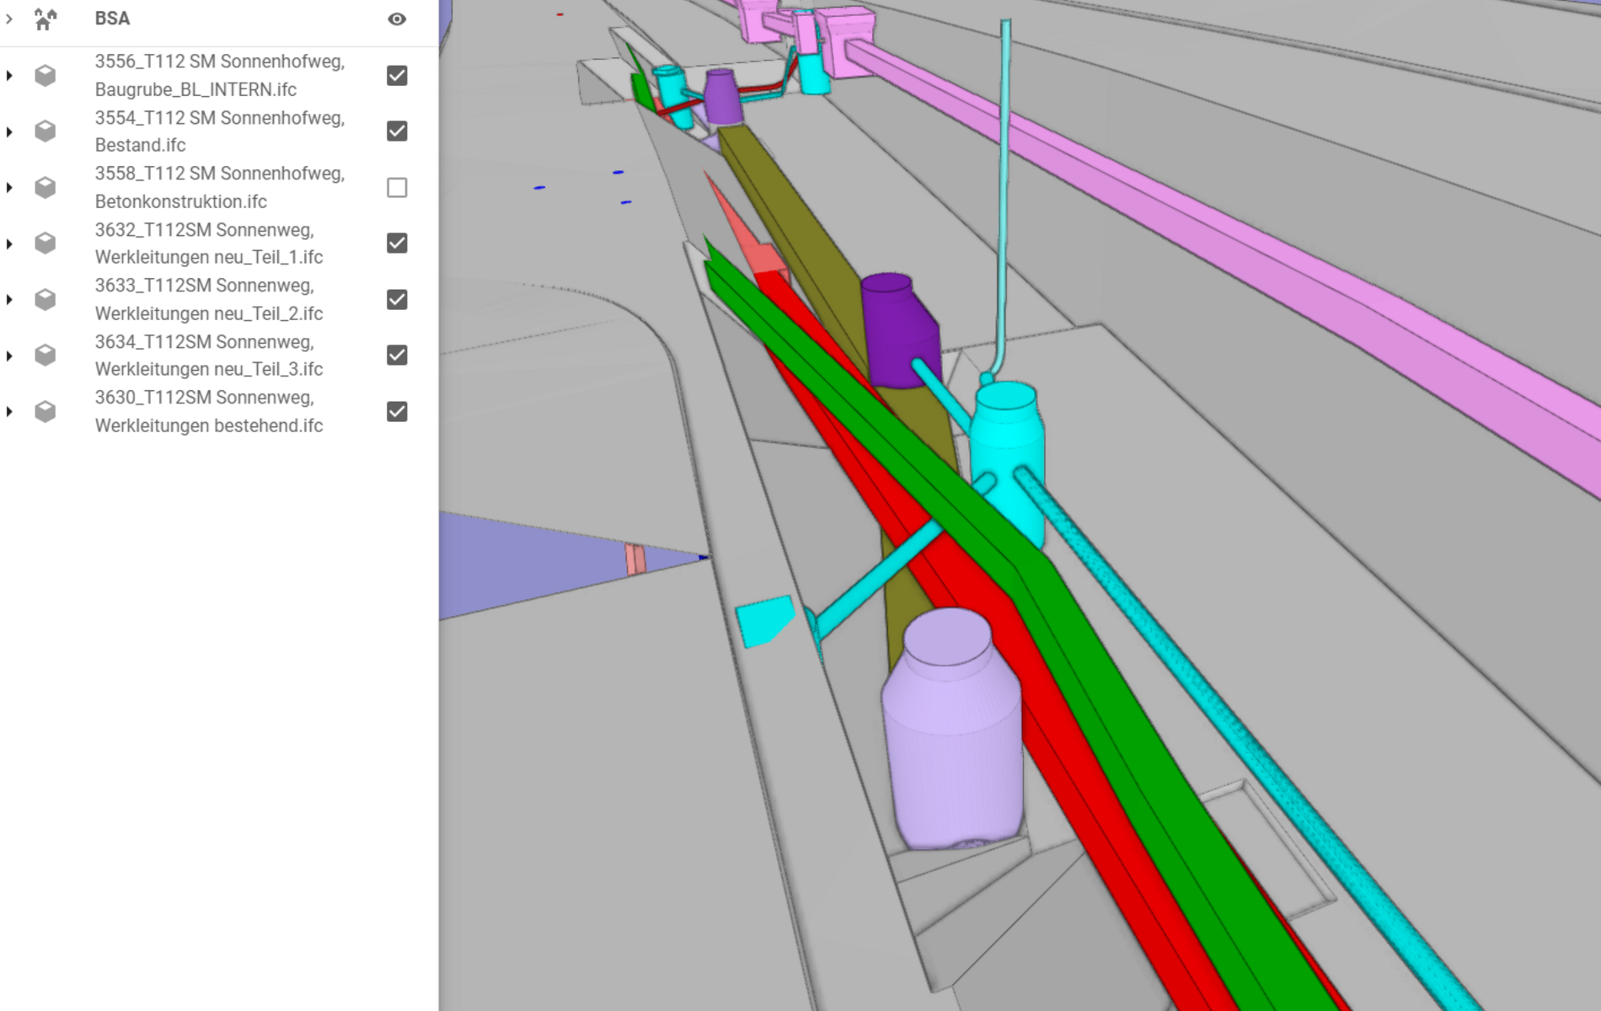Select 3632_T112SM Werkleitungen neu_Teil_1.ifc entry
This screenshot has height=1011, width=1601.
[x=209, y=243]
